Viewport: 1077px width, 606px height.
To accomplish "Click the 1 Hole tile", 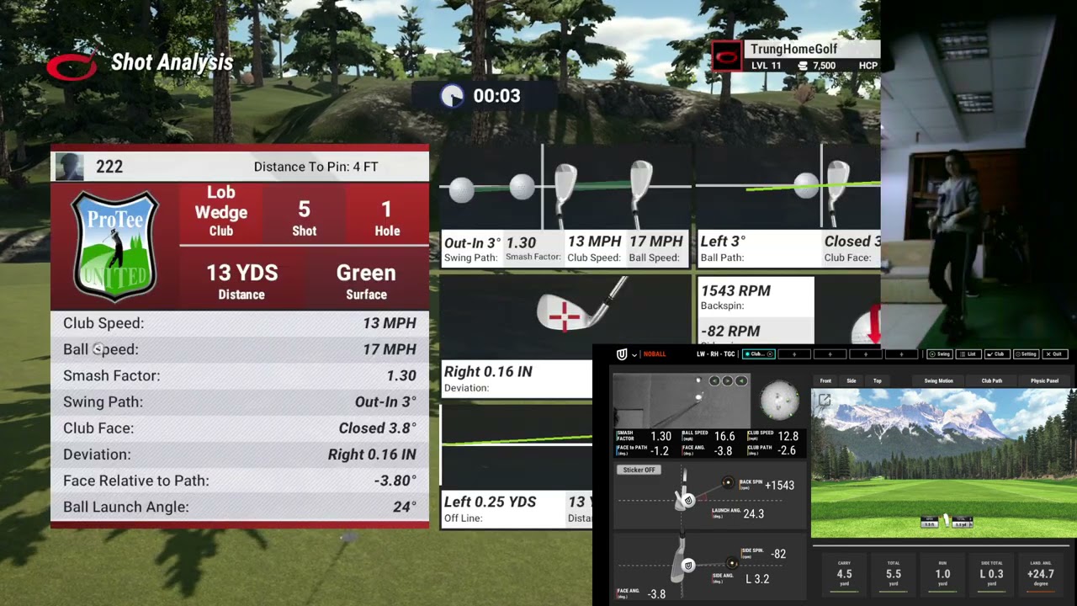I will click(387, 215).
